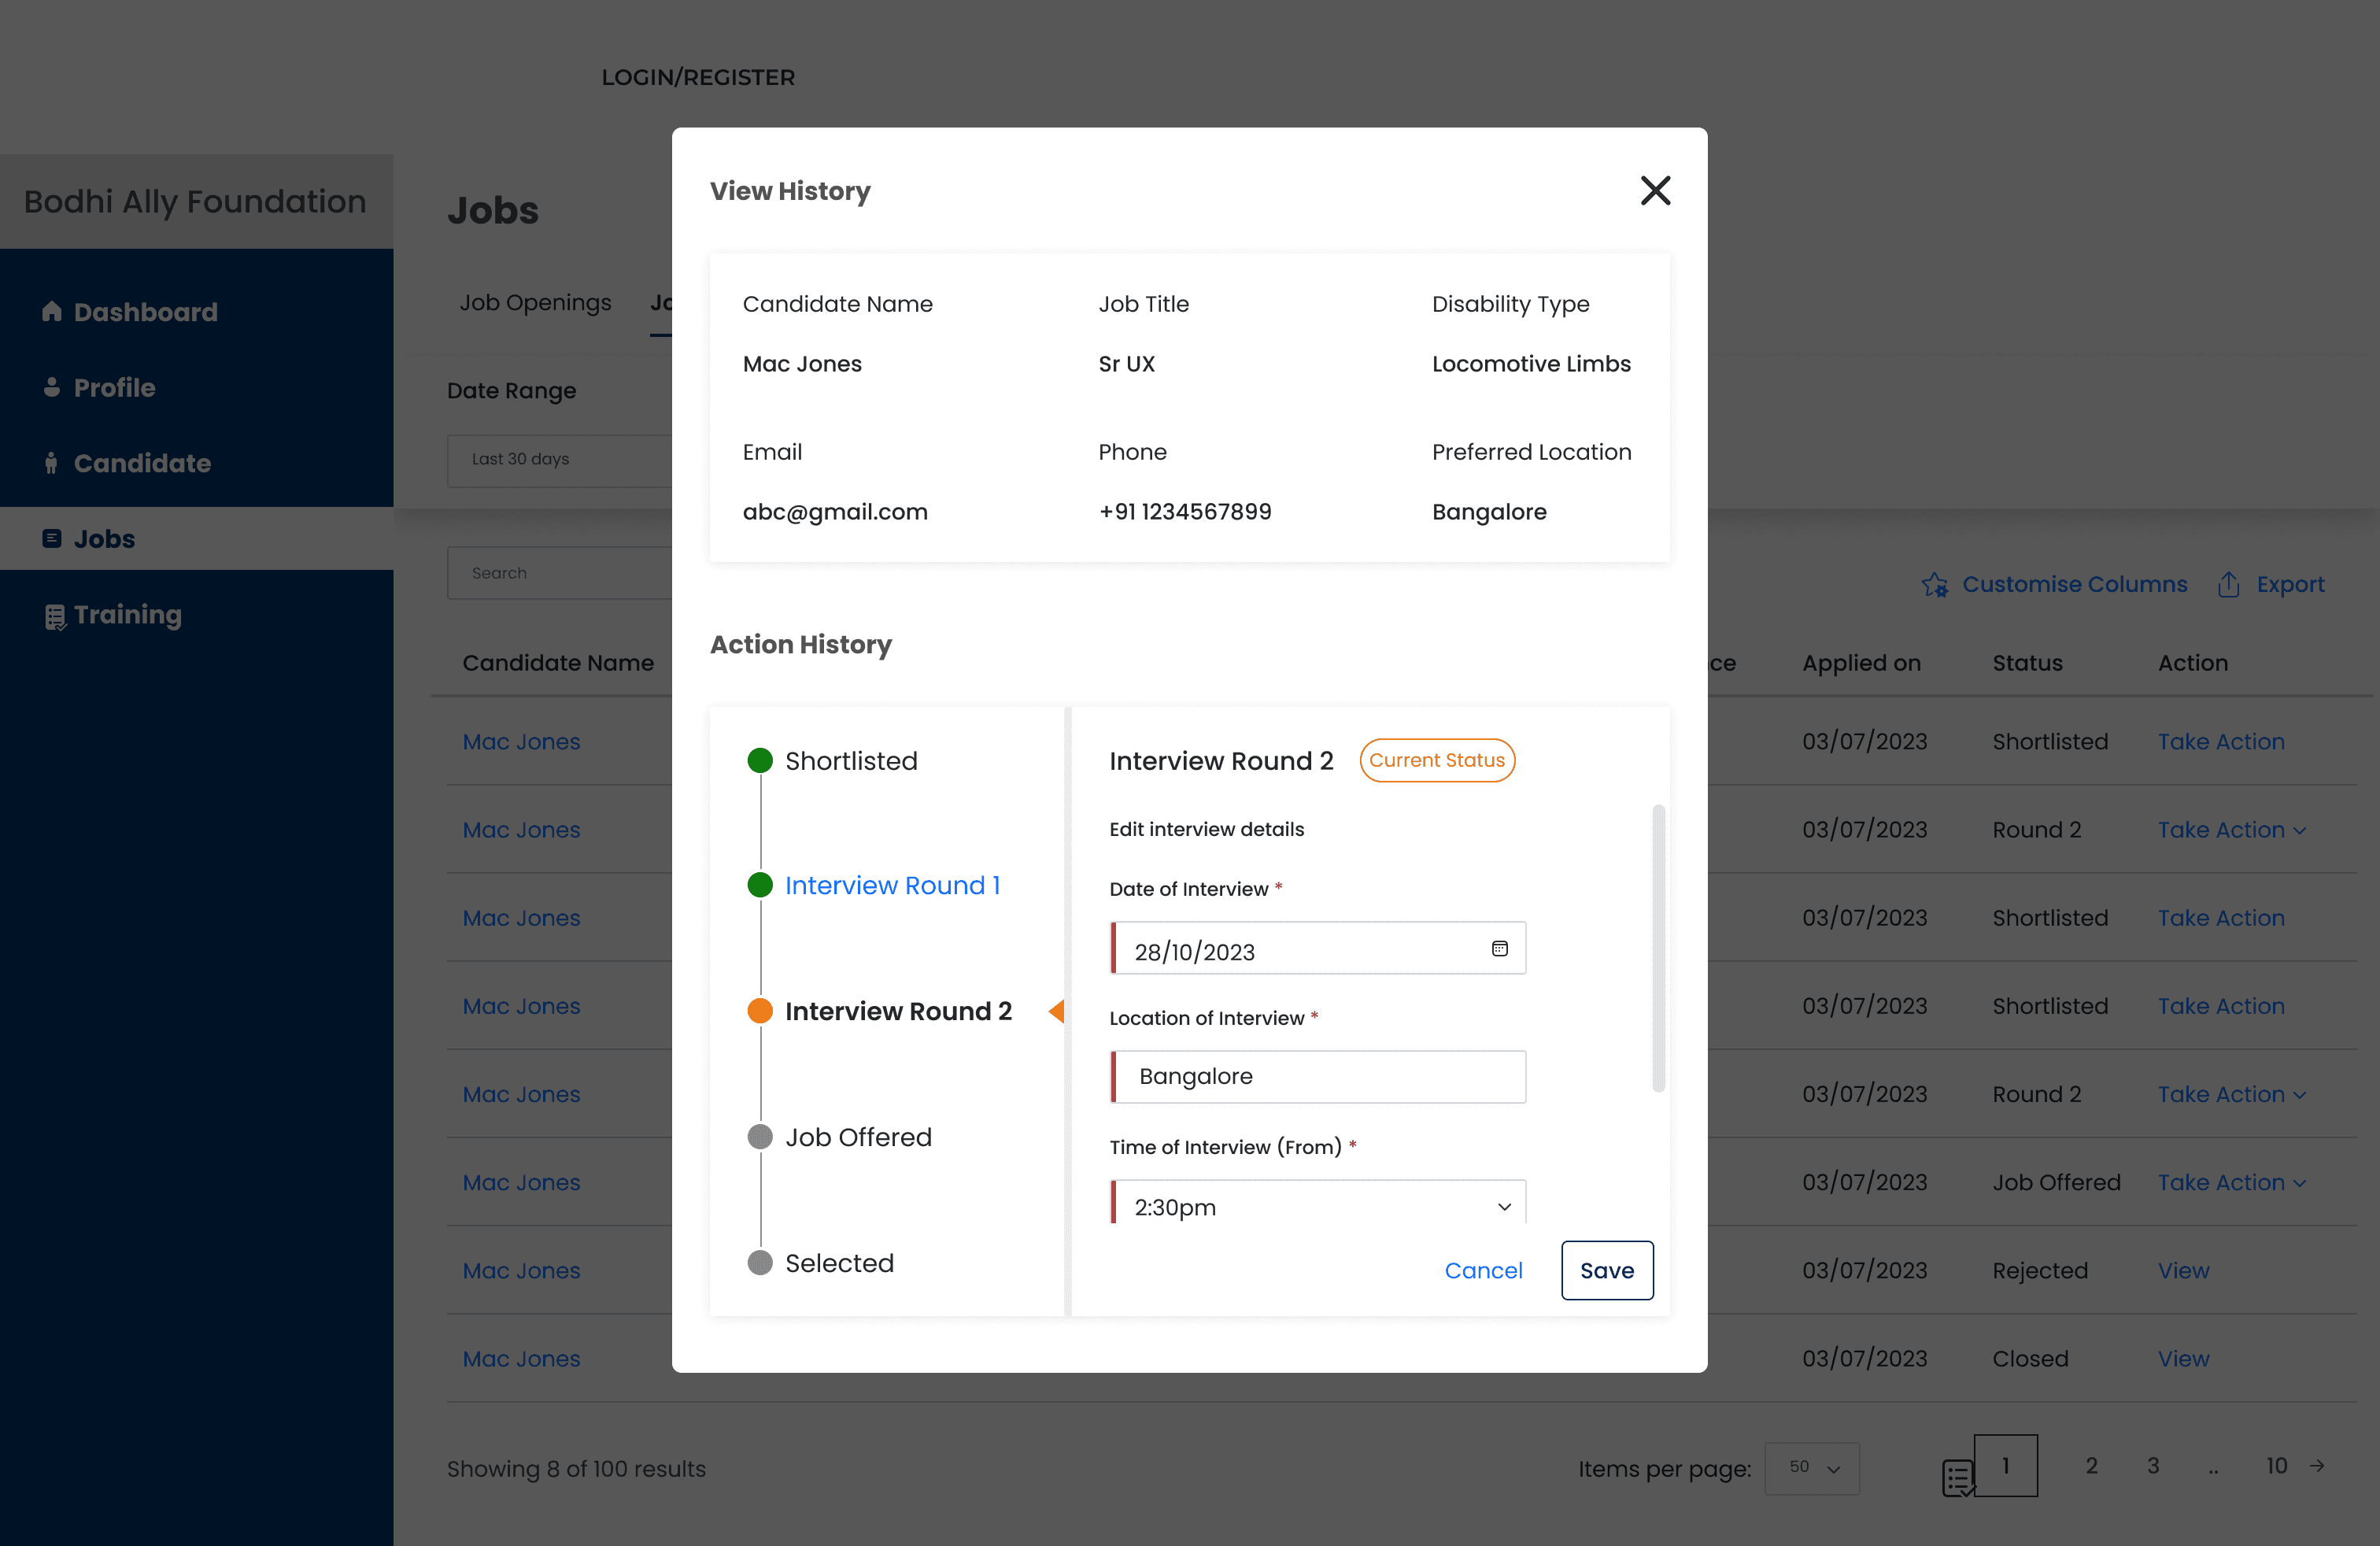Click the Candidate icon in the sidebar
The width and height of the screenshot is (2380, 1546).
coord(51,463)
